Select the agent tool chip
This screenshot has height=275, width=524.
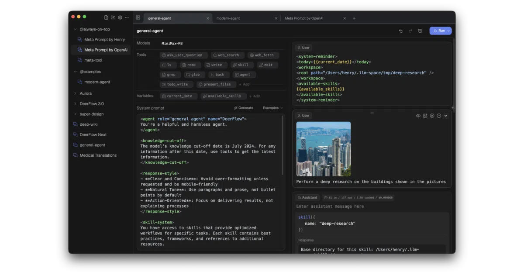coord(244,75)
